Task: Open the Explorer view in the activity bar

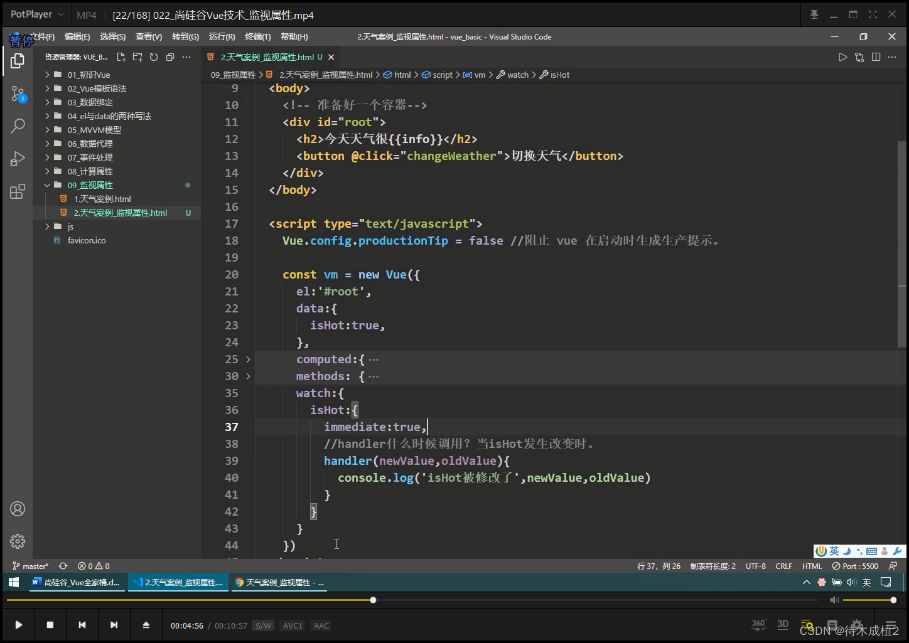Action: (x=18, y=61)
